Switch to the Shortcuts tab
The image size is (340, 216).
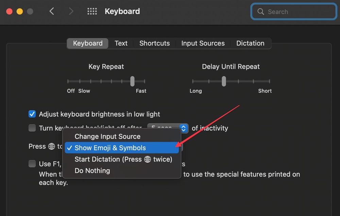click(x=154, y=43)
